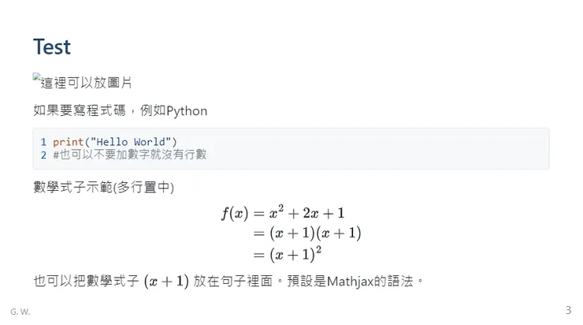The image size is (583, 325).
Task: Click the broken image icon
Action: tap(37, 78)
